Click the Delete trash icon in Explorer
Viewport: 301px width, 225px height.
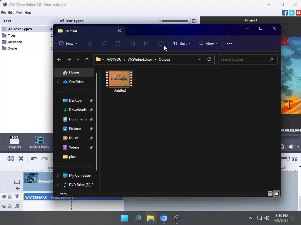160,43
